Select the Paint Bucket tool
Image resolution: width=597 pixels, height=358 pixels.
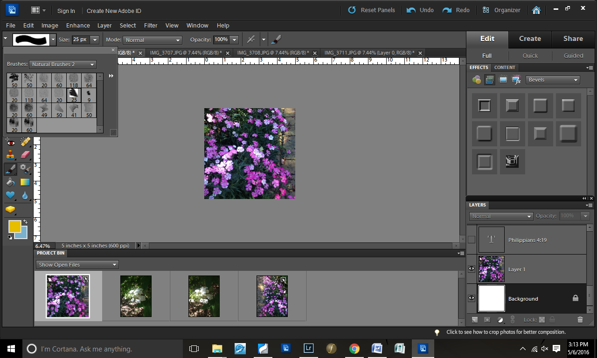(10, 182)
